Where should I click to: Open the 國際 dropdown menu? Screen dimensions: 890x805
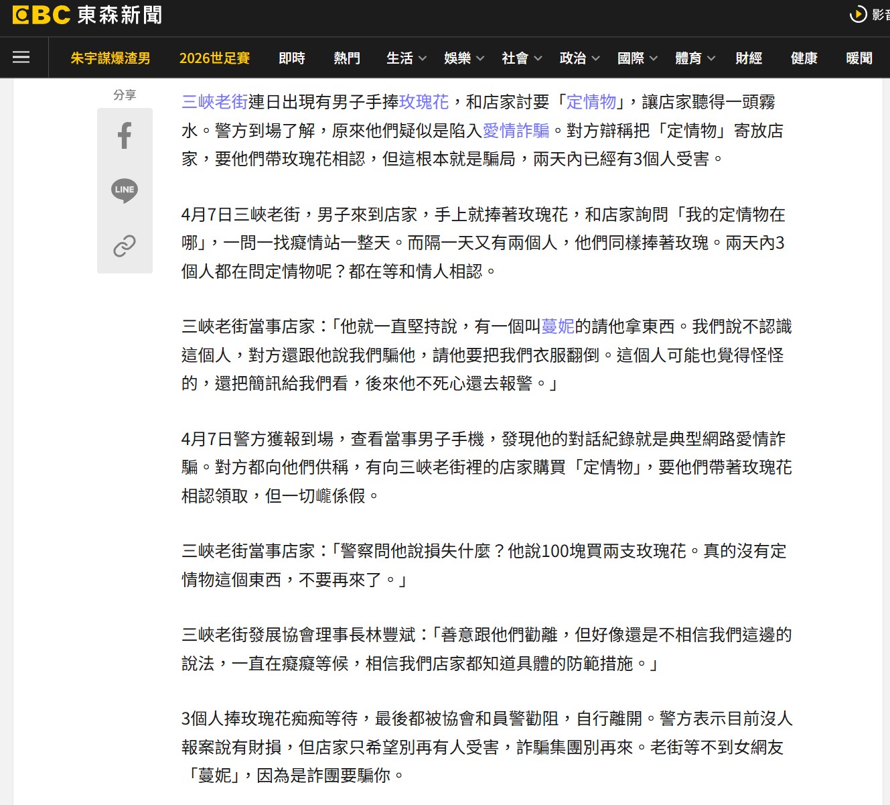[637, 58]
